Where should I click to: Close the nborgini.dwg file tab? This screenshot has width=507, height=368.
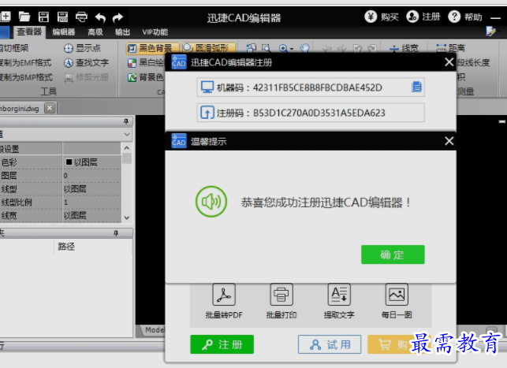click(x=50, y=108)
